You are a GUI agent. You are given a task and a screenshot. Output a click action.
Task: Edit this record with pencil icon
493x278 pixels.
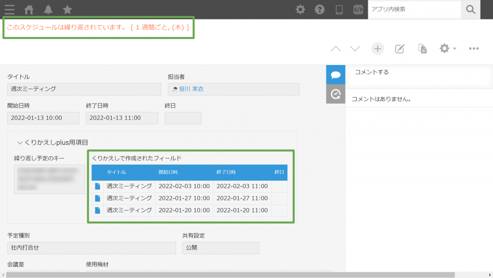click(400, 49)
